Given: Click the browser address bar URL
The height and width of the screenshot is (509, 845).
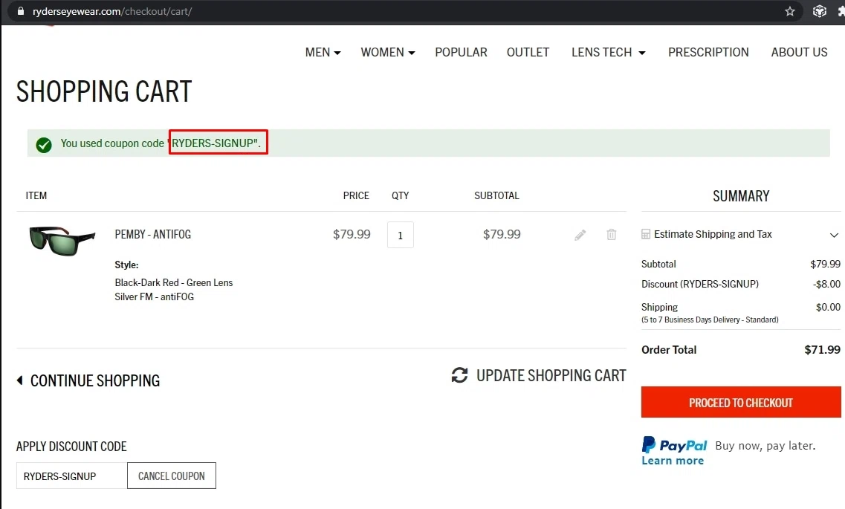Looking at the screenshot, I should [112, 11].
